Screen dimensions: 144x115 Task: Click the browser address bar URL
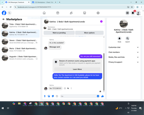(x=34, y=7)
